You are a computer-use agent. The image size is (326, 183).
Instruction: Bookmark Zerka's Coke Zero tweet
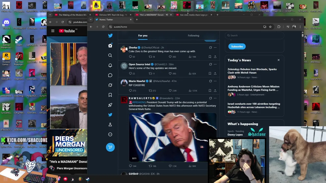[210, 57]
